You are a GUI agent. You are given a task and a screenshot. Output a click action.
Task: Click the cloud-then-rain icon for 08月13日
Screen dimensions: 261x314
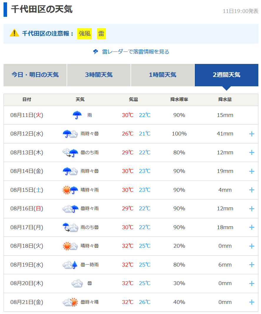(x=70, y=153)
